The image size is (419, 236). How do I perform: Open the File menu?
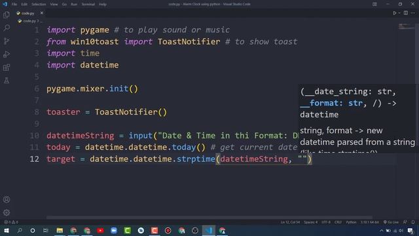pyautogui.click(x=14, y=5)
